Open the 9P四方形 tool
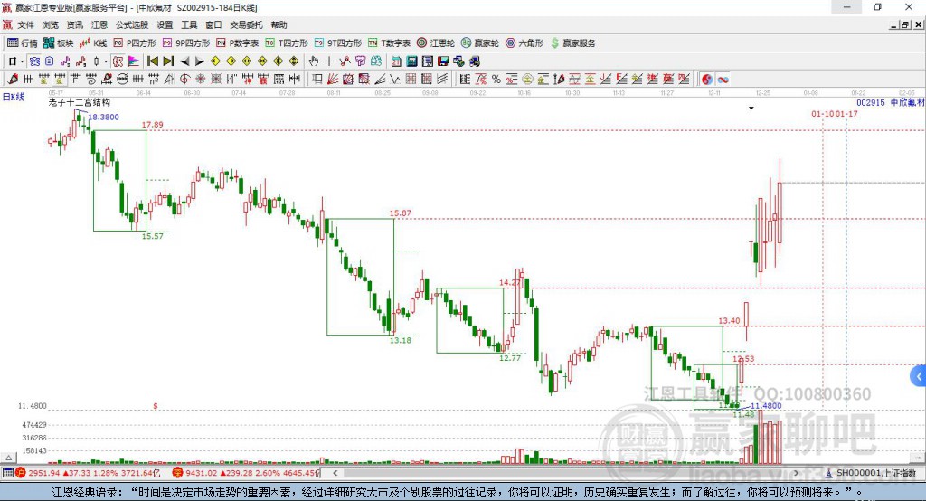The image size is (926, 501). click(x=186, y=43)
